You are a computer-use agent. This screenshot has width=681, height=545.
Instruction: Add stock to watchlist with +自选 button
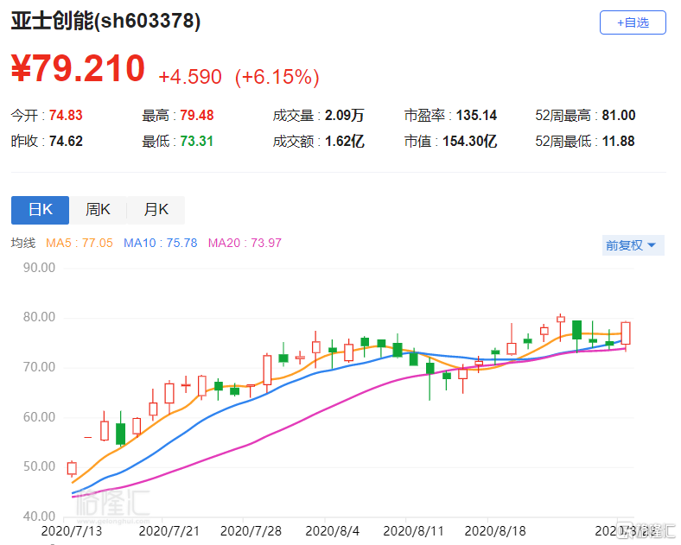click(633, 22)
